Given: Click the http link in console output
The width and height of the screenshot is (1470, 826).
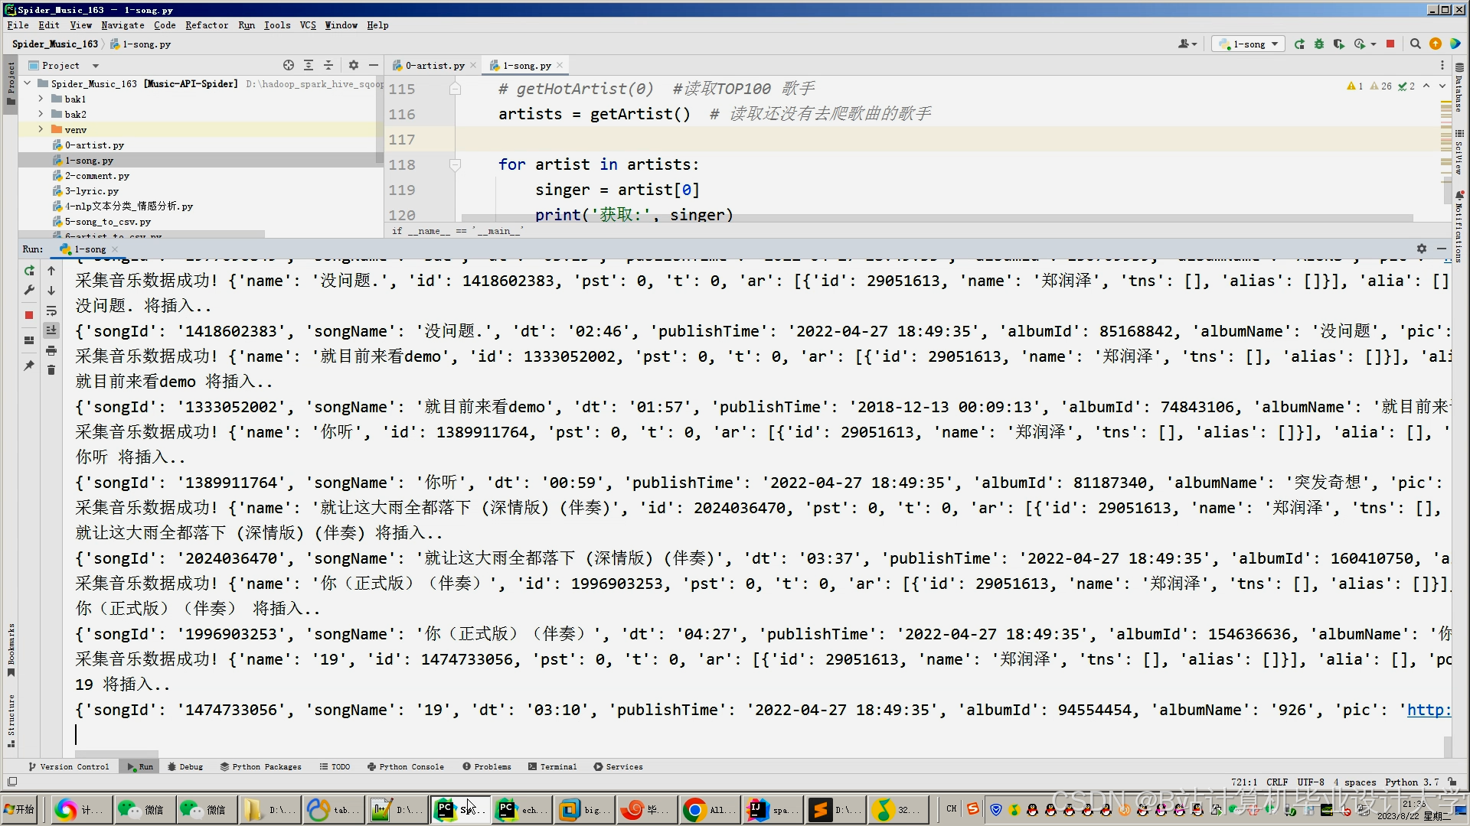Looking at the screenshot, I should (1429, 710).
